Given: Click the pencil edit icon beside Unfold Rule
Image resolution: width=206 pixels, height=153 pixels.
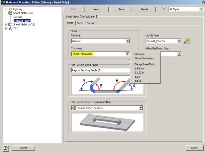Looking at the screenshot, I should [x=186, y=41].
